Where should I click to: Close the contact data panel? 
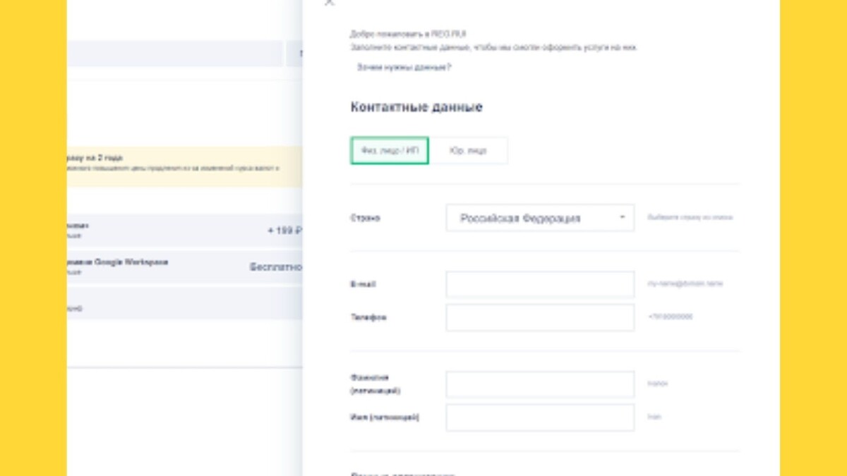point(329,3)
